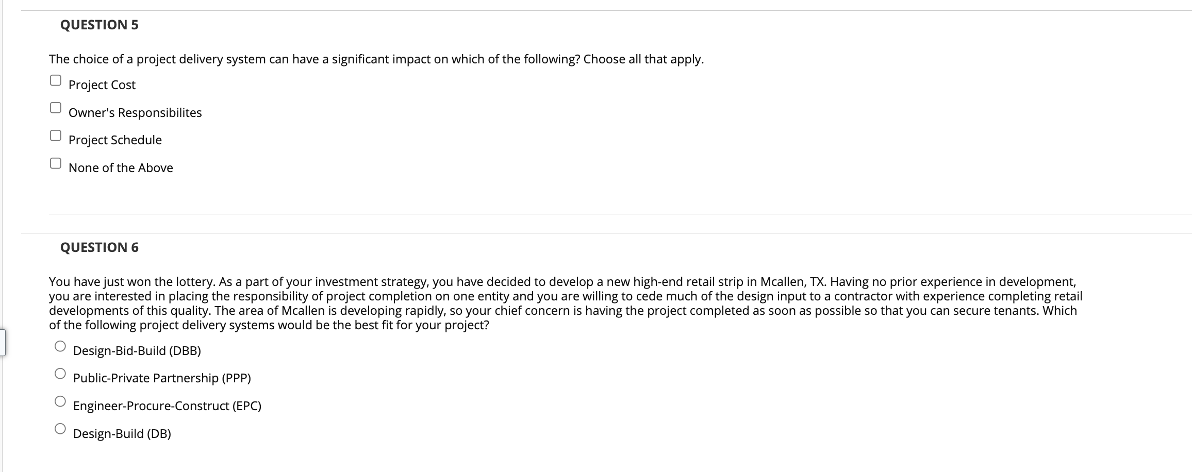Check the Project Cost checkbox
The width and height of the screenshot is (1192, 472).
(55, 79)
